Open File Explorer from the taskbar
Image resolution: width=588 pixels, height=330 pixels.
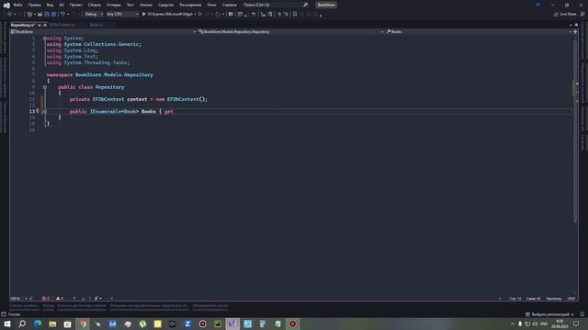pos(52,324)
